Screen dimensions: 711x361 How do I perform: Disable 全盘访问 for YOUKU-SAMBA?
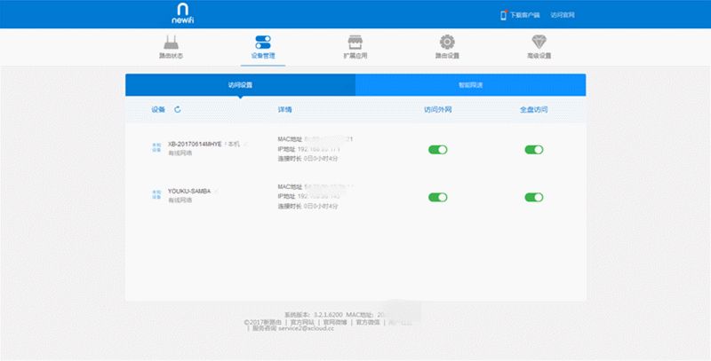pos(534,197)
